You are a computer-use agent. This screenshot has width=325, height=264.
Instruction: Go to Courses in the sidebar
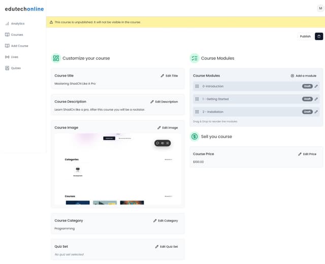pyautogui.click(x=14, y=35)
